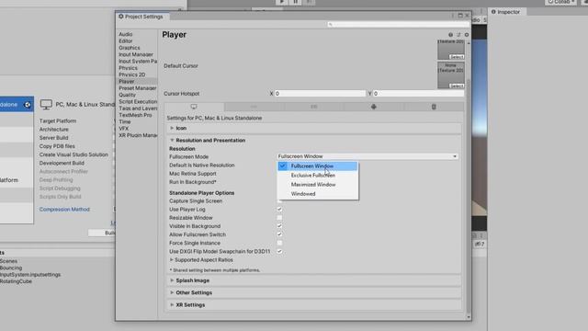Click the info icon on Inspector tab
Viewport: 588px width, 331px height.
click(x=493, y=12)
